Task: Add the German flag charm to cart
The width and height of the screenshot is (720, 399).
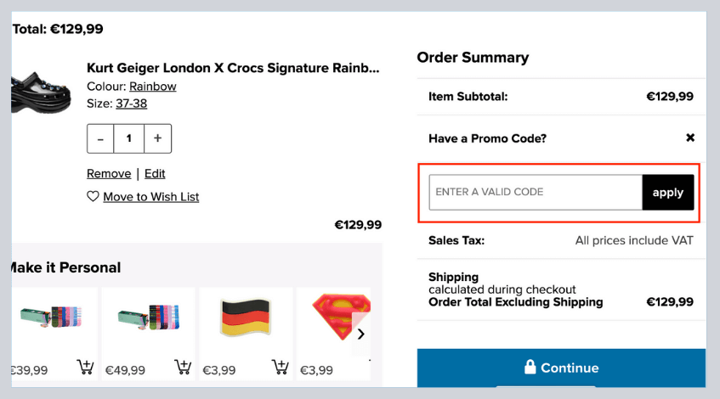Action: click(281, 368)
